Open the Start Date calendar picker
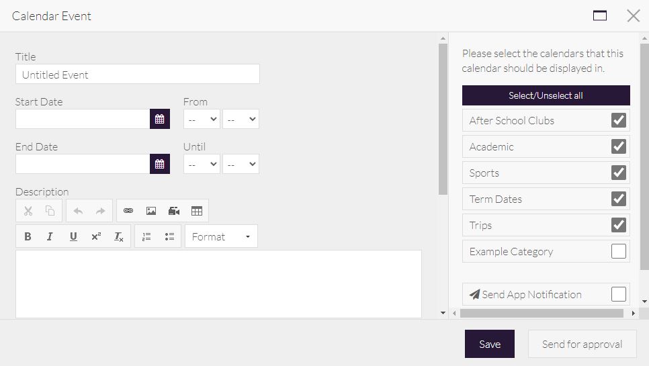This screenshot has height=366, width=649. (x=159, y=119)
